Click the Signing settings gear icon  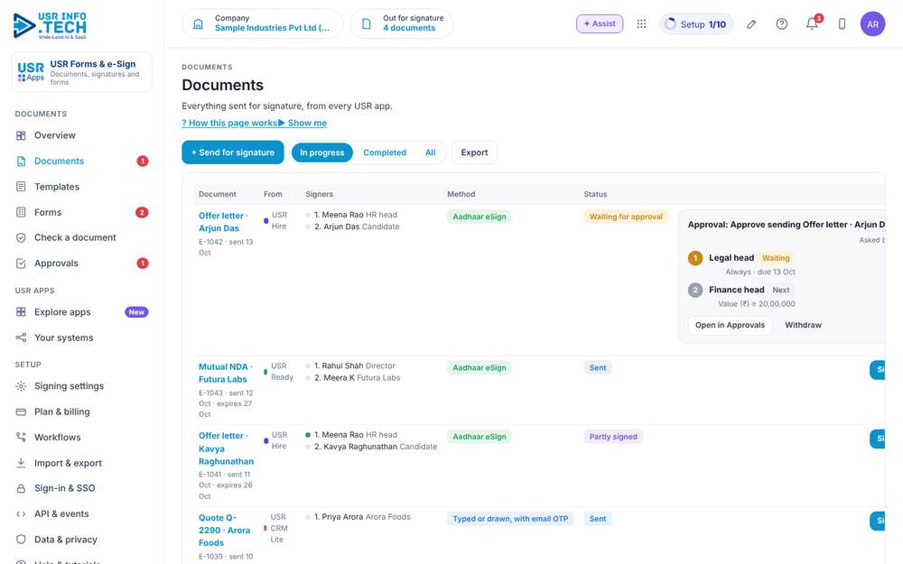click(22, 386)
